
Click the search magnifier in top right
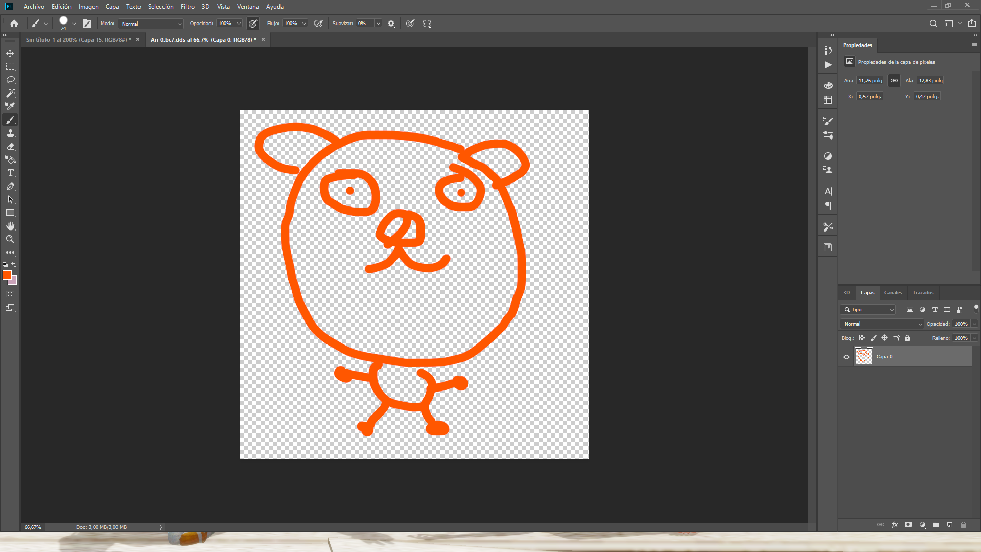[933, 24]
